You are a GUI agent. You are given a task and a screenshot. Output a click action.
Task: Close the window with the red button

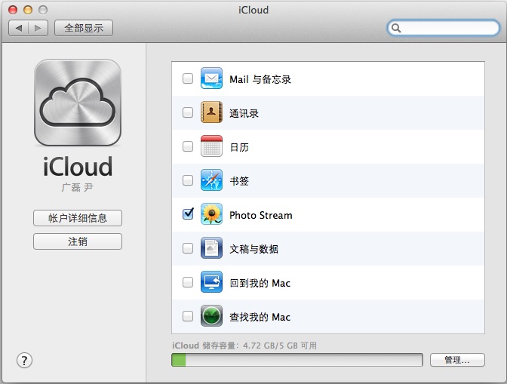(x=13, y=10)
